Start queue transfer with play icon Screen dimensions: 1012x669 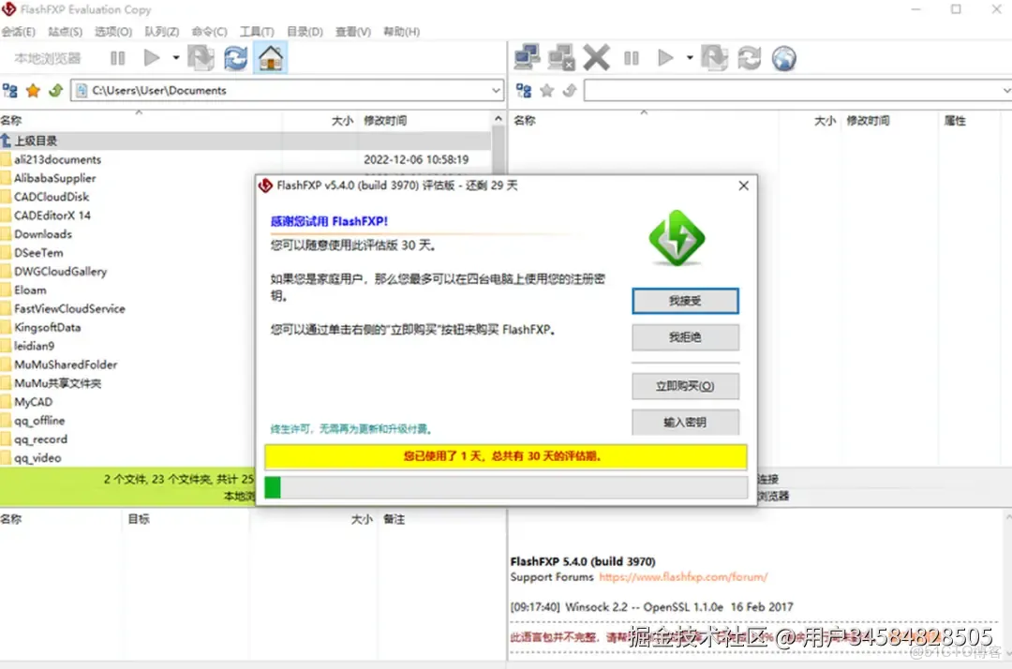coord(153,57)
